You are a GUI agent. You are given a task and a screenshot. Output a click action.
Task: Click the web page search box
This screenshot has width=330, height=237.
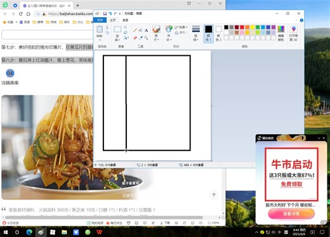[47, 34]
